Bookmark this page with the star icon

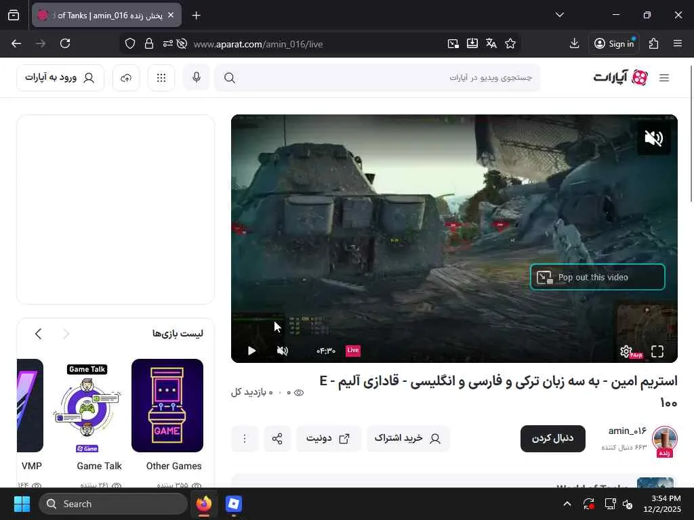pyautogui.click(x=510, y=43)
